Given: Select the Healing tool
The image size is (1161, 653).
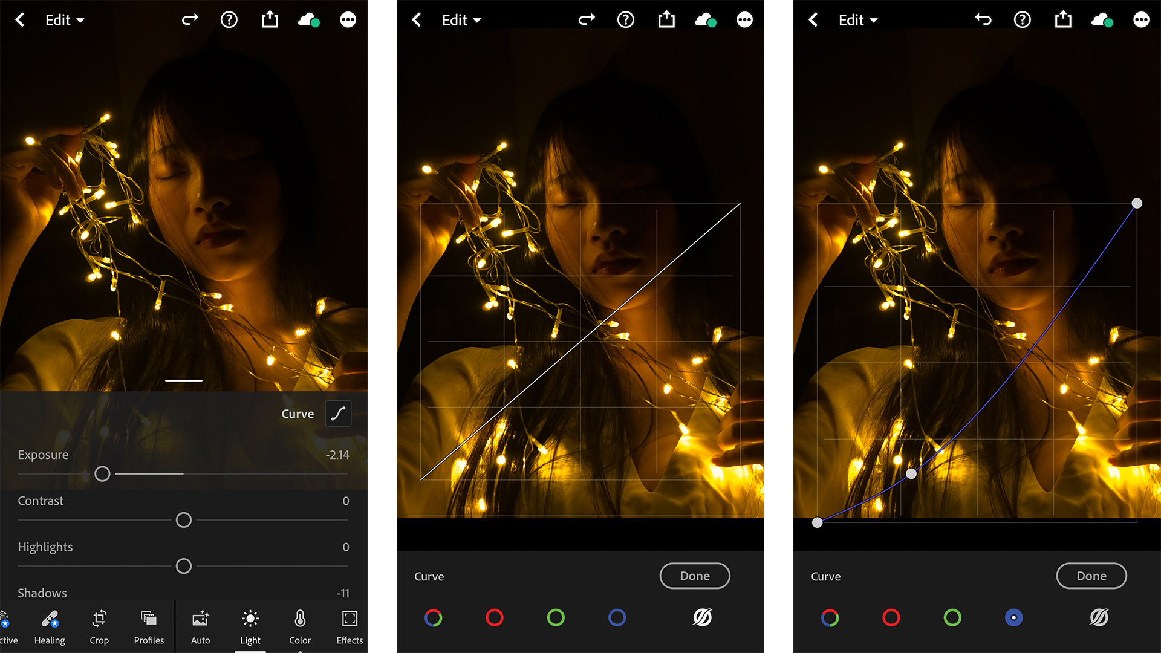Looking at the screenshot, I should (x=50, y=627).
